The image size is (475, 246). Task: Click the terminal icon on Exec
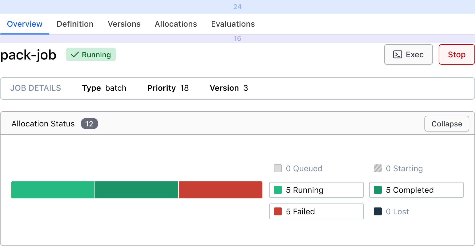[397, 54]
